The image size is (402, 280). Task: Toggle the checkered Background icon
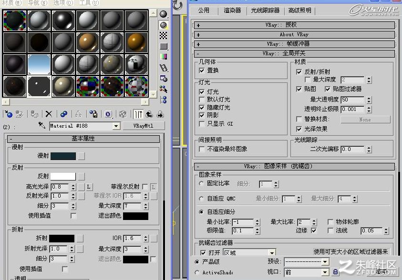tap(163, 36)
